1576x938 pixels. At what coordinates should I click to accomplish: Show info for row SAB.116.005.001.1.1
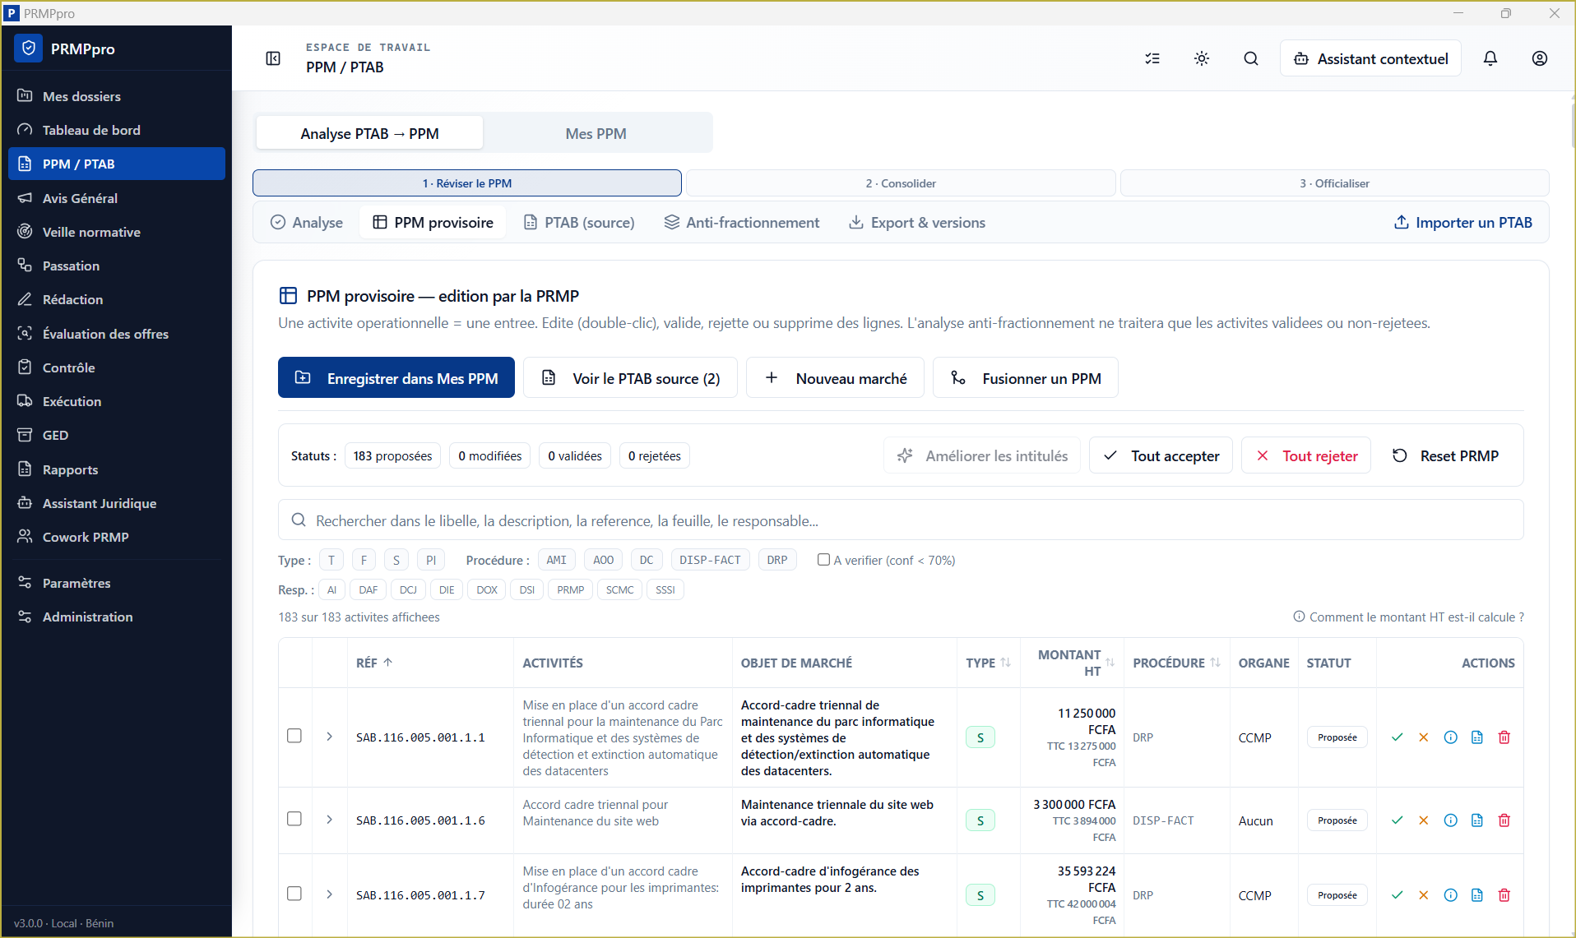click(x=1451, y=737)
